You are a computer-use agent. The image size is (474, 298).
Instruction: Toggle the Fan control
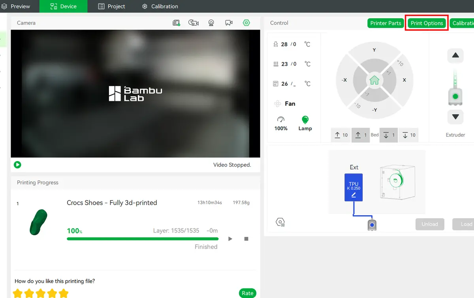coord(285,103)
